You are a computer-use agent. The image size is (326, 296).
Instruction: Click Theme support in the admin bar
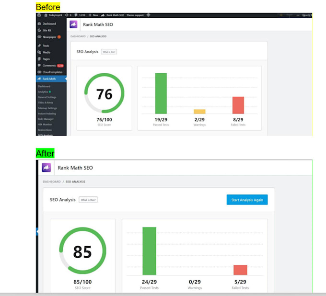[135, 15]
